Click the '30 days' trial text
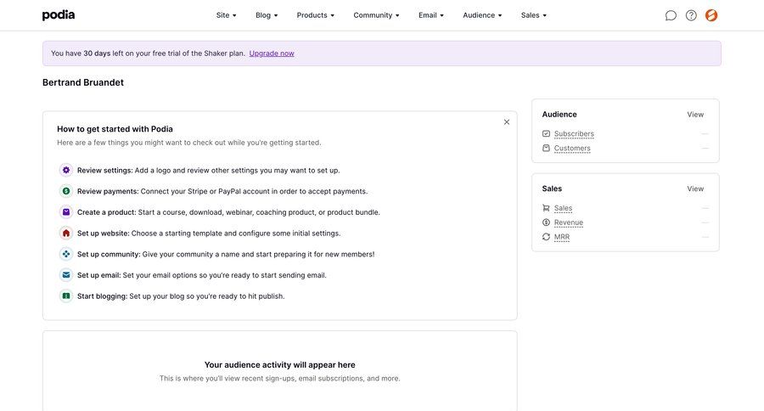The image size is (764, 411). pyautogui.click(x=97, y=53)
